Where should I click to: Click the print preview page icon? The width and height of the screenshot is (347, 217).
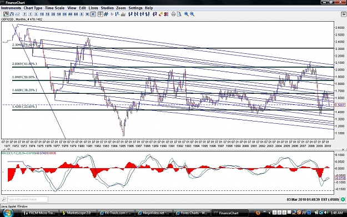[179, 14]
